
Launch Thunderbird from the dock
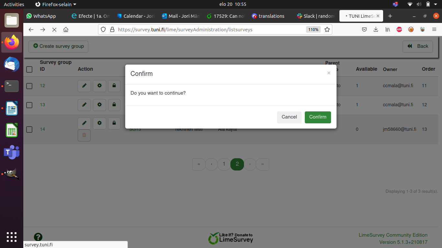[x=12, y=64]
